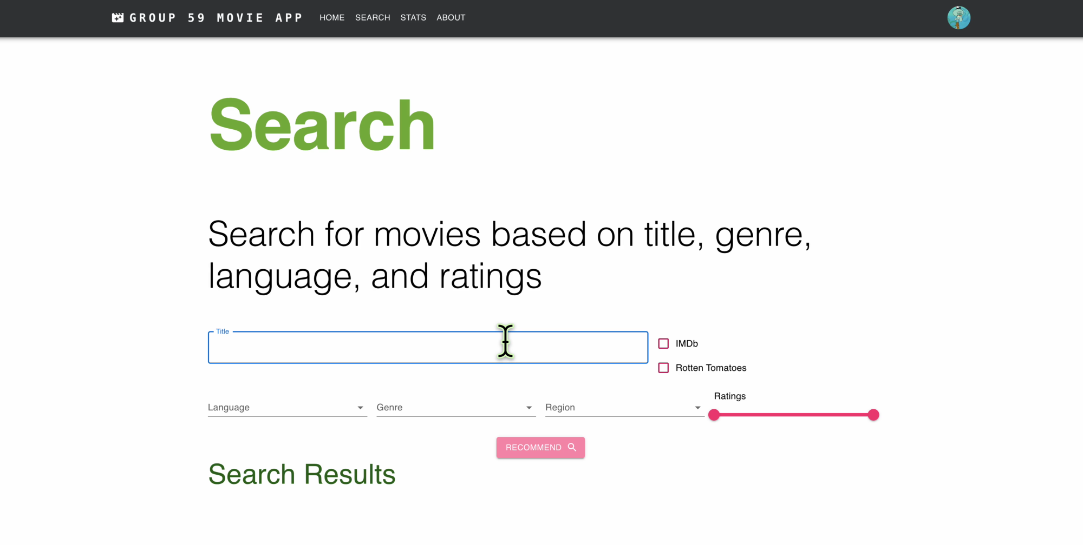Click the Search Results heading

302,475
